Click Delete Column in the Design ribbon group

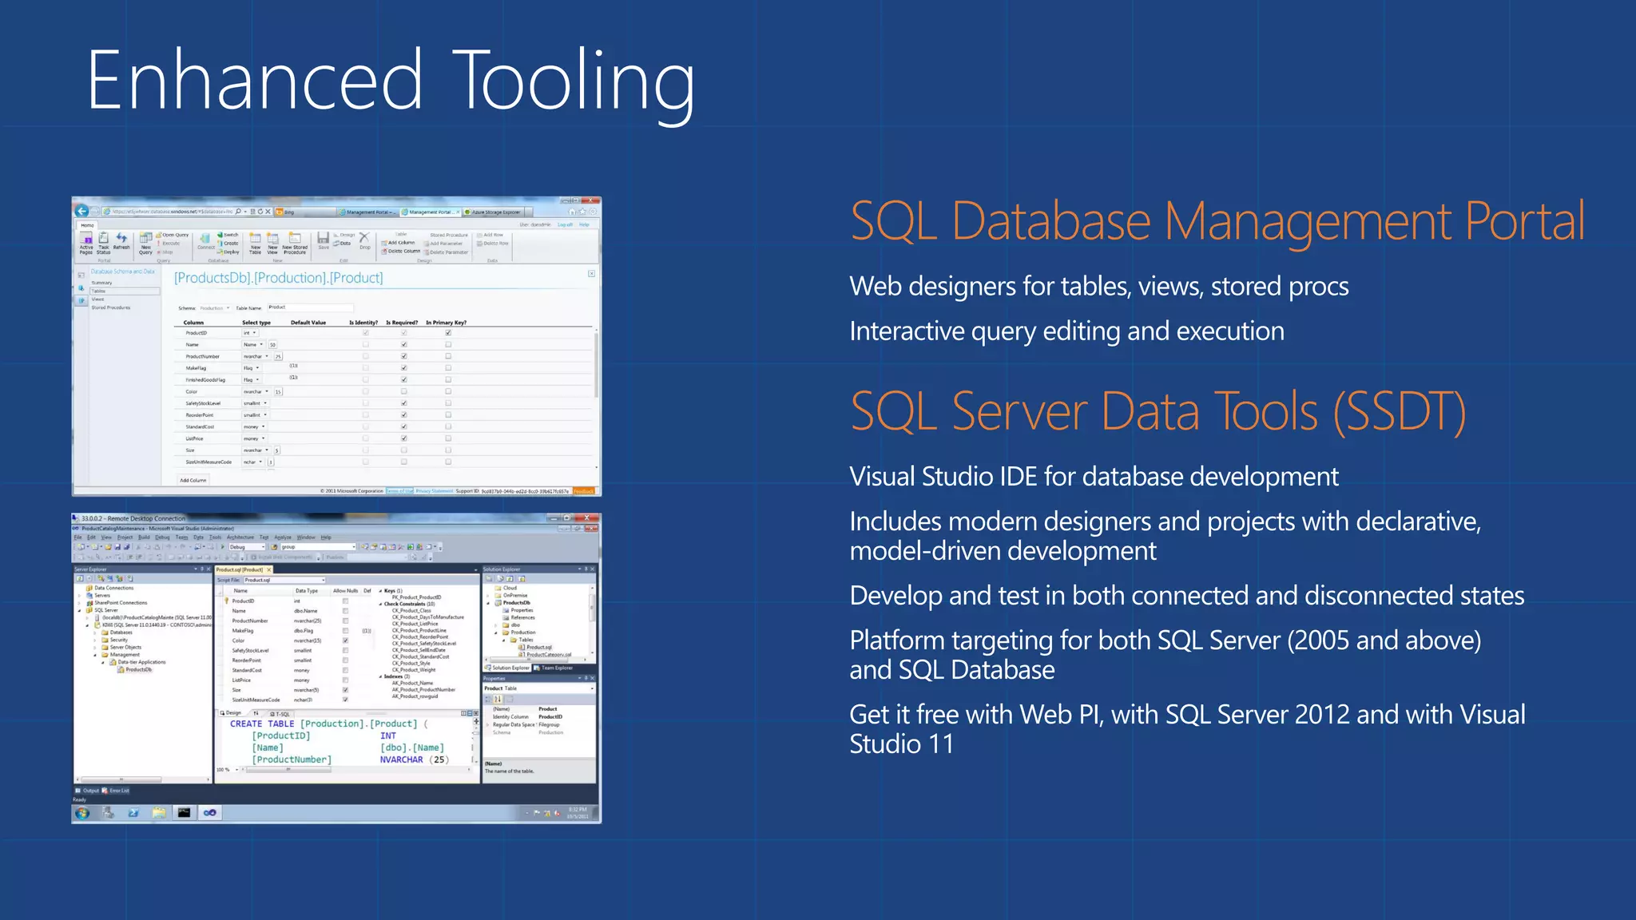point(401,252)
